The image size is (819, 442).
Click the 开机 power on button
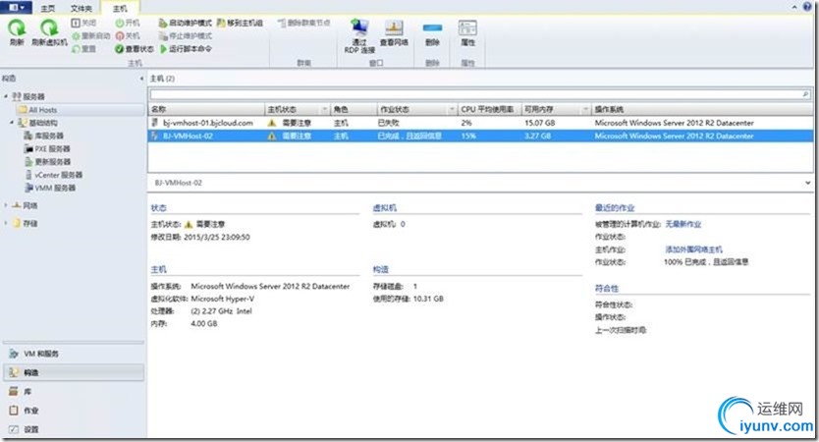[x=128, y=23]
